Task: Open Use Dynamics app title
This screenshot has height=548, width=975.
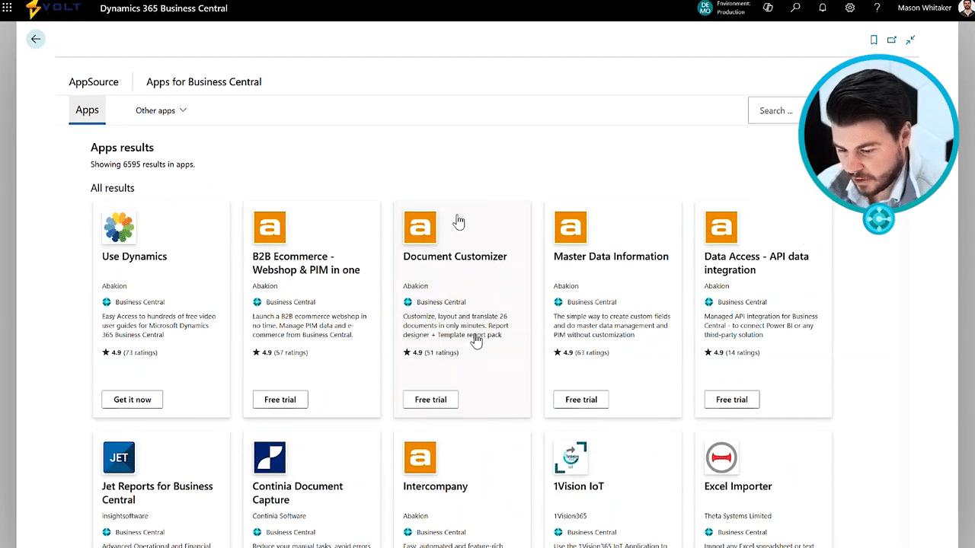Action: 134,256
